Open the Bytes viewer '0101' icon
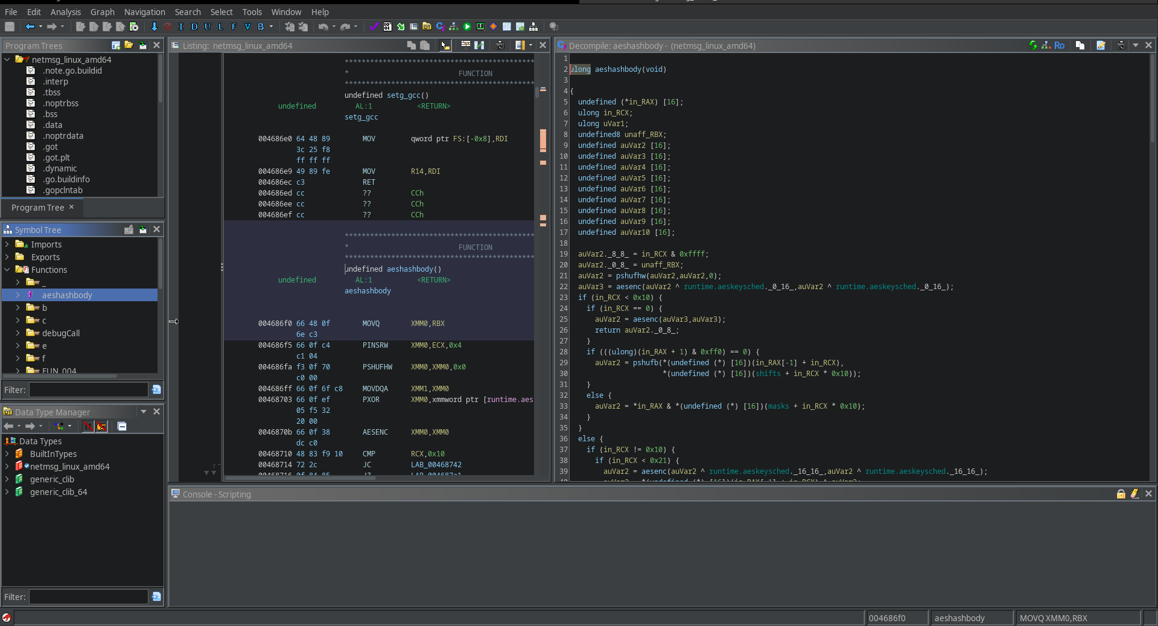Viewport: 1158px width, 626px height. 387,27
